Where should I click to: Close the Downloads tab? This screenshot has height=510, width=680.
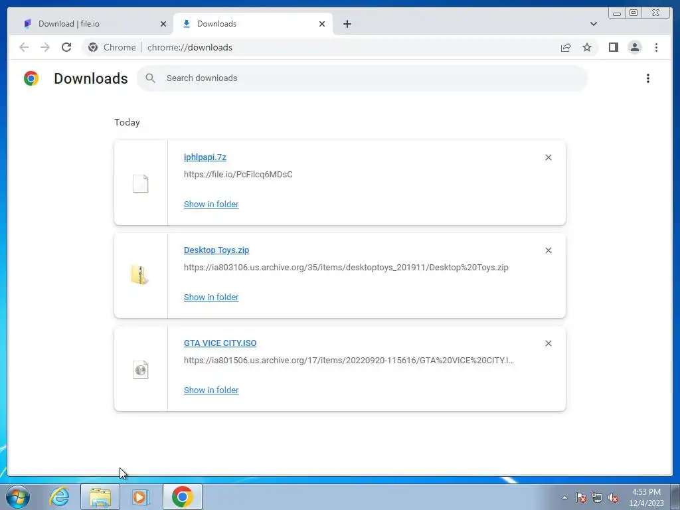pos(322,24)
